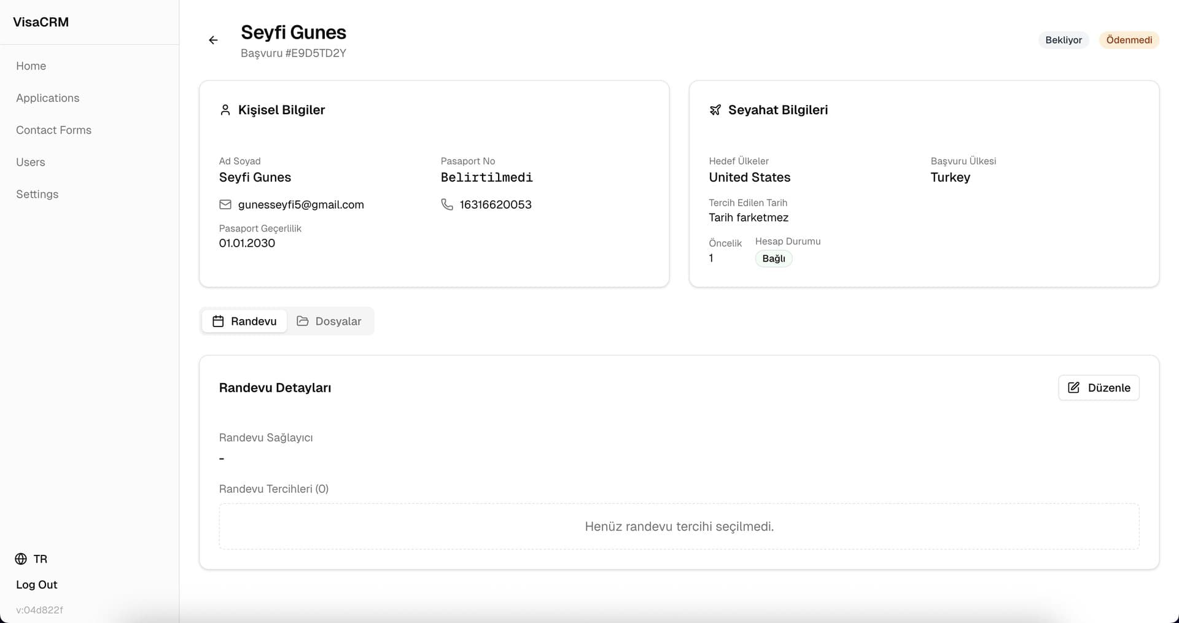Screen dimensions: 1179x623
Task: Switch language via the TR label
Action: click(41, 559)
